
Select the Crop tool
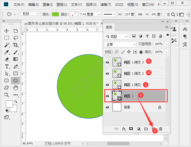16,45
